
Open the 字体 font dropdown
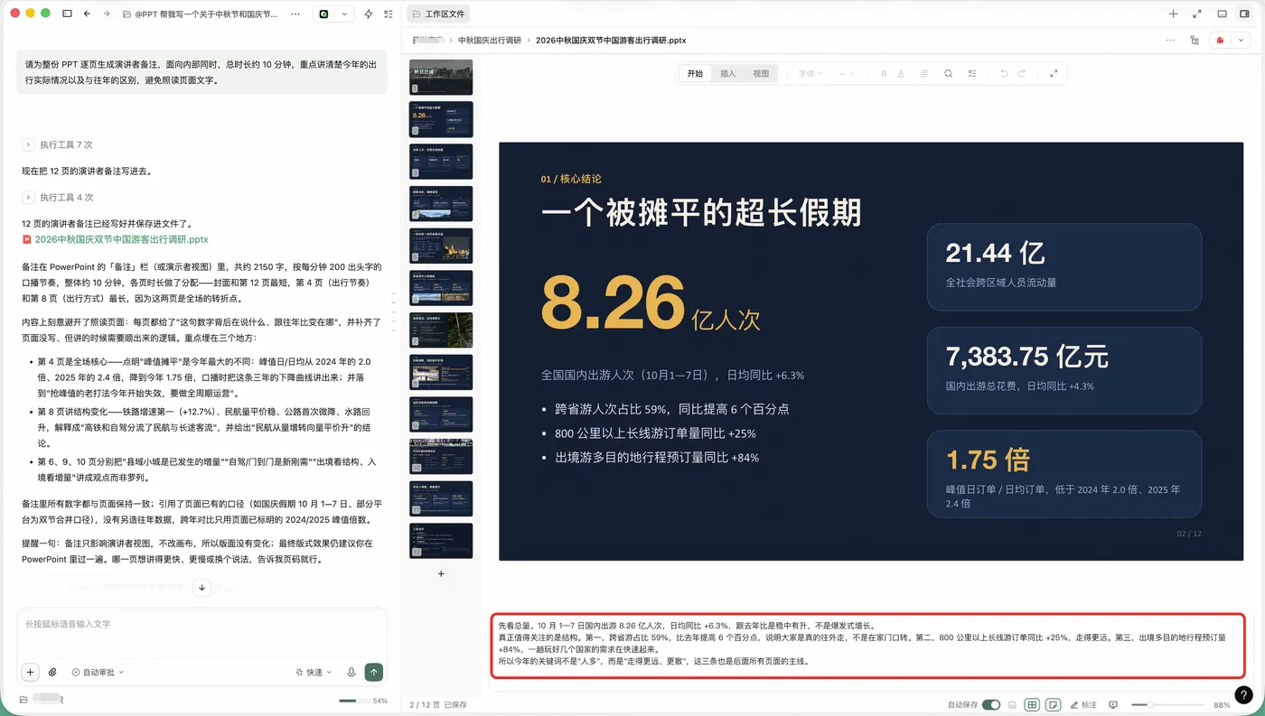[x=811, y=74]
